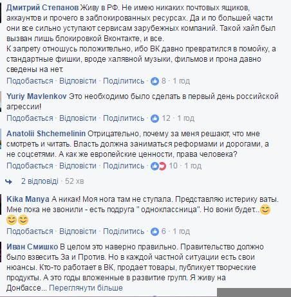The image size is (291, 297).
Task: Open Yuriy Mavlenkov's profile
Action: 37,96
